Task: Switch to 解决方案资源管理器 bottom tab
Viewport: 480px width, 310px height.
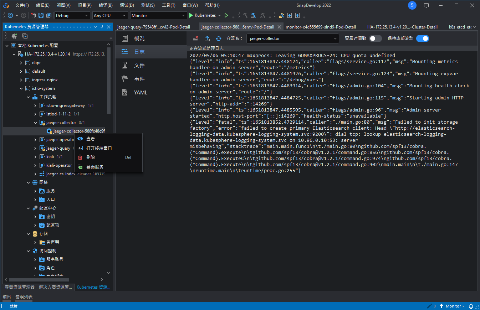Action: (x=56, y=287)
